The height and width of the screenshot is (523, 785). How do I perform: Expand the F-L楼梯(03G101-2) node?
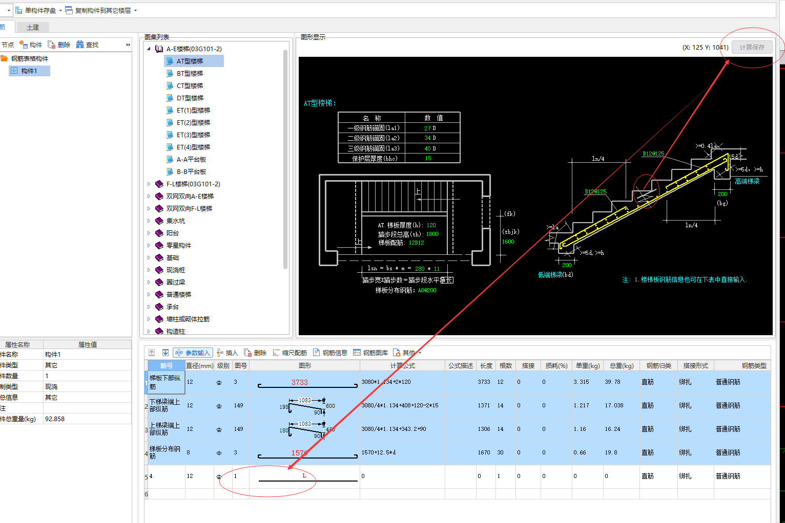point(149,184)
